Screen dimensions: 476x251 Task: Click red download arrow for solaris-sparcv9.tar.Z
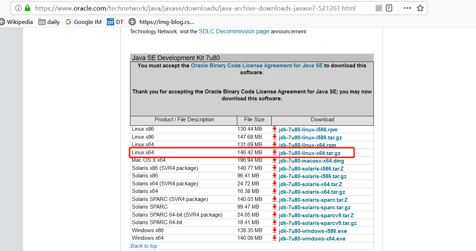tap(275, 215)
